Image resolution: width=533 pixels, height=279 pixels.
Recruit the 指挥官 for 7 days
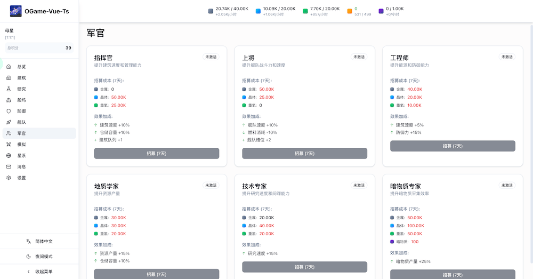(x=157, y=154)
